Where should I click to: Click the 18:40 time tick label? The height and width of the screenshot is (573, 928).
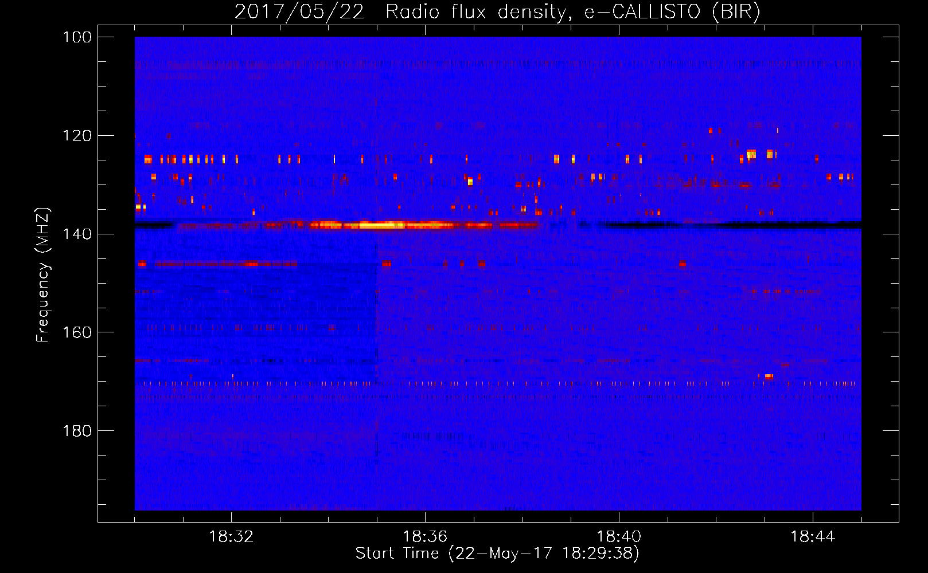coord(619,537)
